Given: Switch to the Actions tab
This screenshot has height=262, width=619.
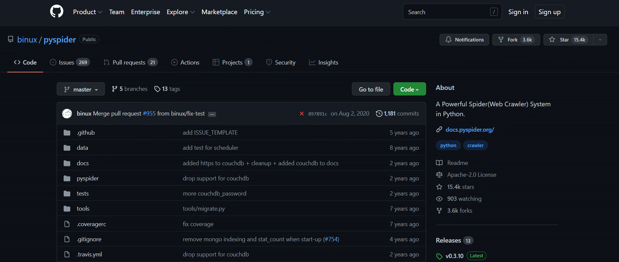Looking at the screenshot, I should 185,62.
